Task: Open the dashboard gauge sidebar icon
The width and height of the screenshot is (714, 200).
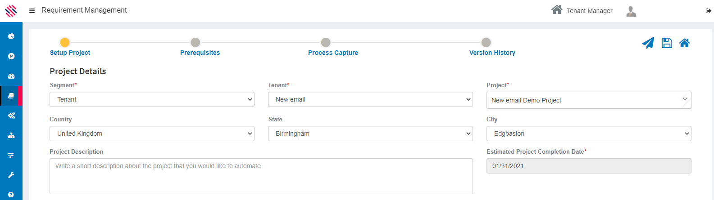Action: pos(11,76)
